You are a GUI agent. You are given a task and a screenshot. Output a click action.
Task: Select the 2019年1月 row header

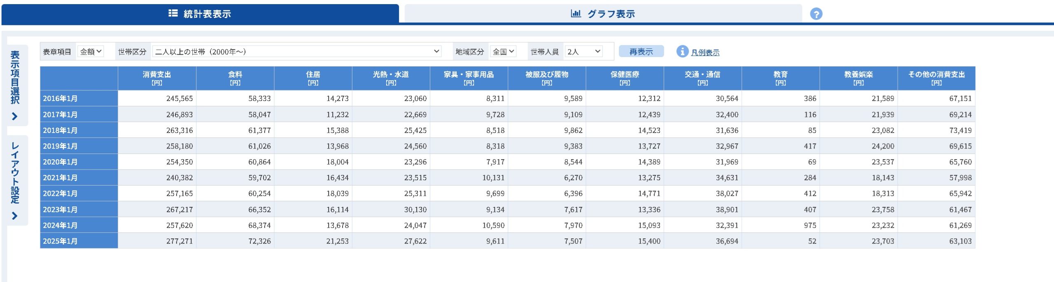point(79,146)
